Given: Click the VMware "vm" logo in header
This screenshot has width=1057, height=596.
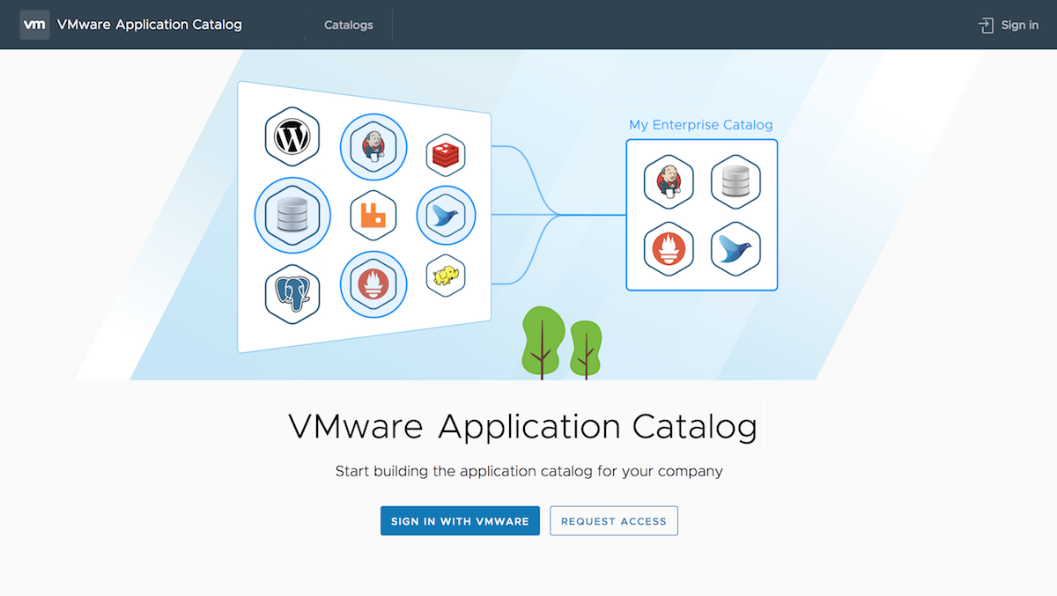Looking at the screenshot, I should point(34,25).
